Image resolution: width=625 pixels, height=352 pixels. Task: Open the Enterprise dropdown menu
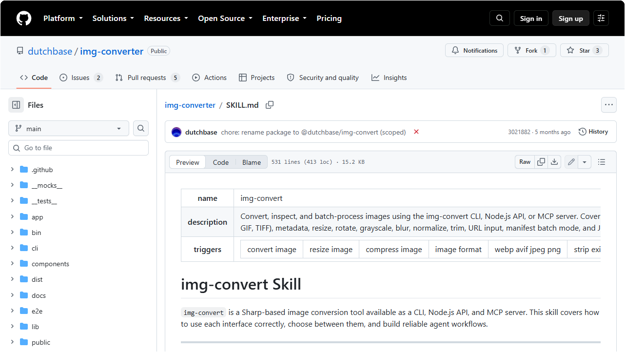285,19
